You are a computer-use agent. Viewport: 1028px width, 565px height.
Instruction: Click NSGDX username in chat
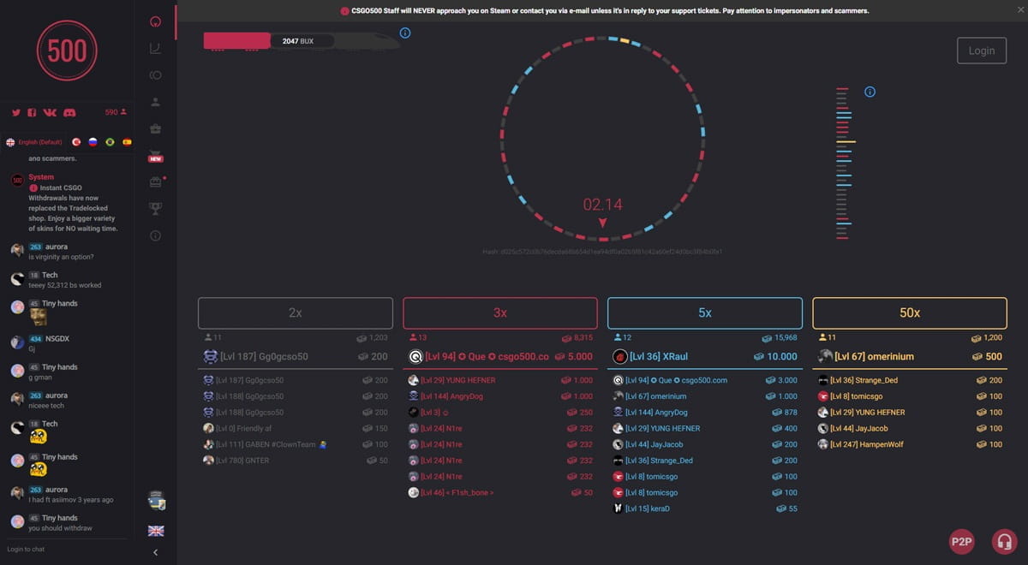coord(57,339)
